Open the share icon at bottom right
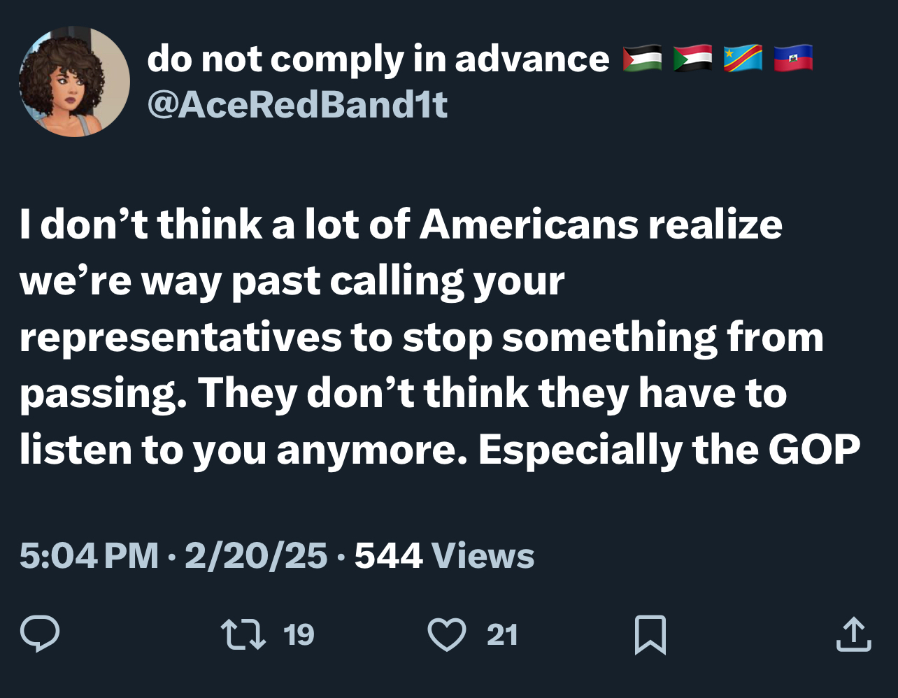The image size is (898, 698). [854, 635]
